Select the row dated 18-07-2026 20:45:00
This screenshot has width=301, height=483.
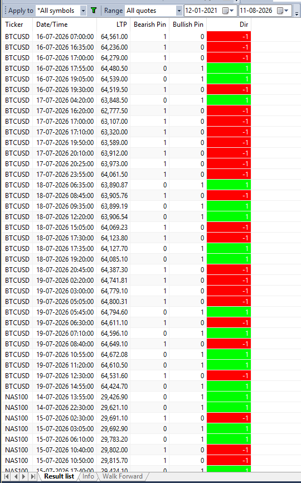[126, 269]
